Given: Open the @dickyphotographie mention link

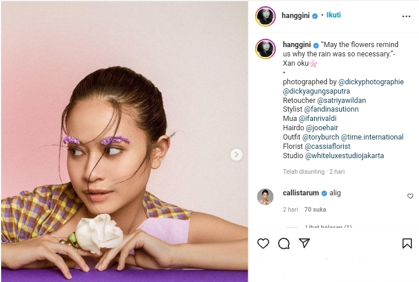Looking at the screenshot, I should [x=371, y=82].
